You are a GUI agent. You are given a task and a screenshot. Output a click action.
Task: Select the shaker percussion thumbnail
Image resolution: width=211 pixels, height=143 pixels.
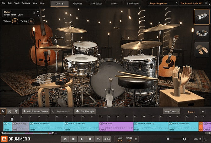point(202,18)
